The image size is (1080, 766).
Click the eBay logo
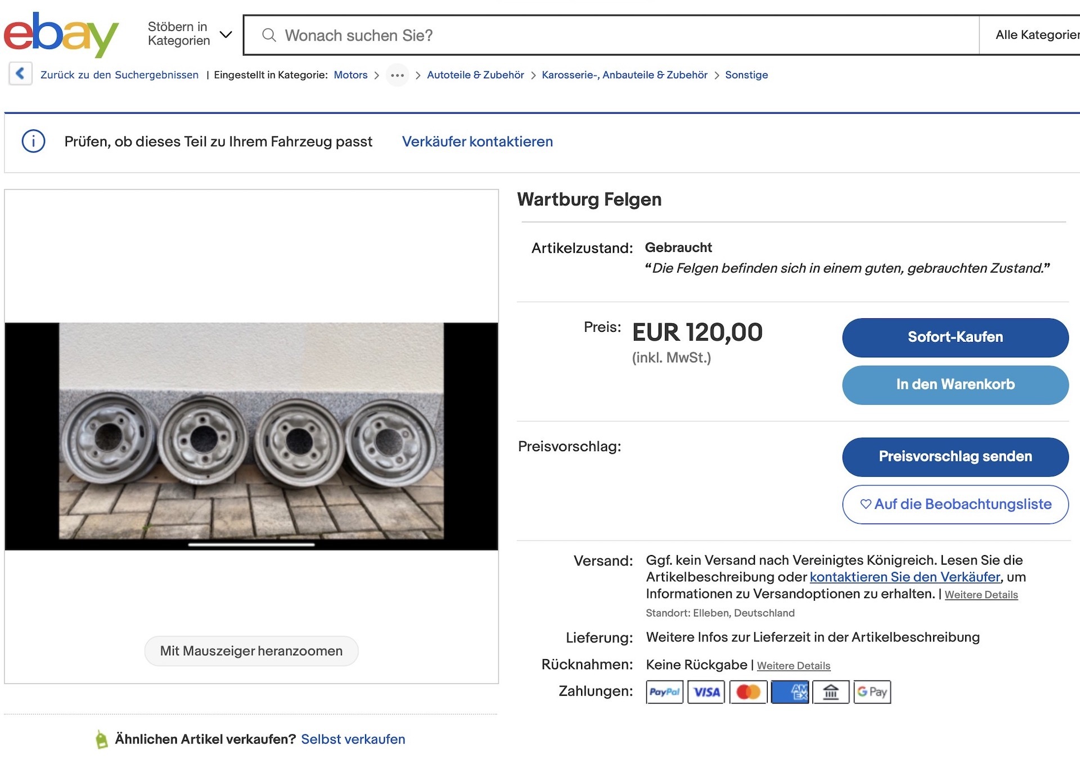pyautogui.click(x=61, y=35)
